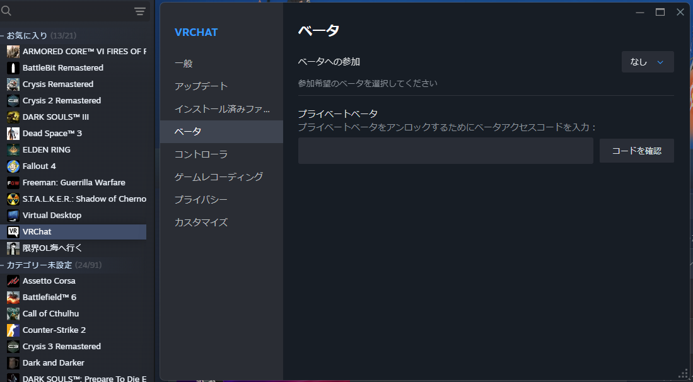Select the ベータ settings tab

221,132
